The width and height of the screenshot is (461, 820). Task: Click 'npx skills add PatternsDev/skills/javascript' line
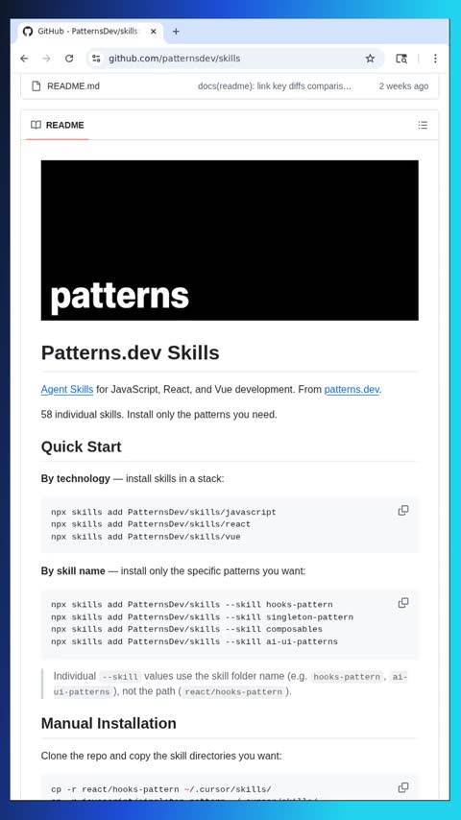pos(164,512)
